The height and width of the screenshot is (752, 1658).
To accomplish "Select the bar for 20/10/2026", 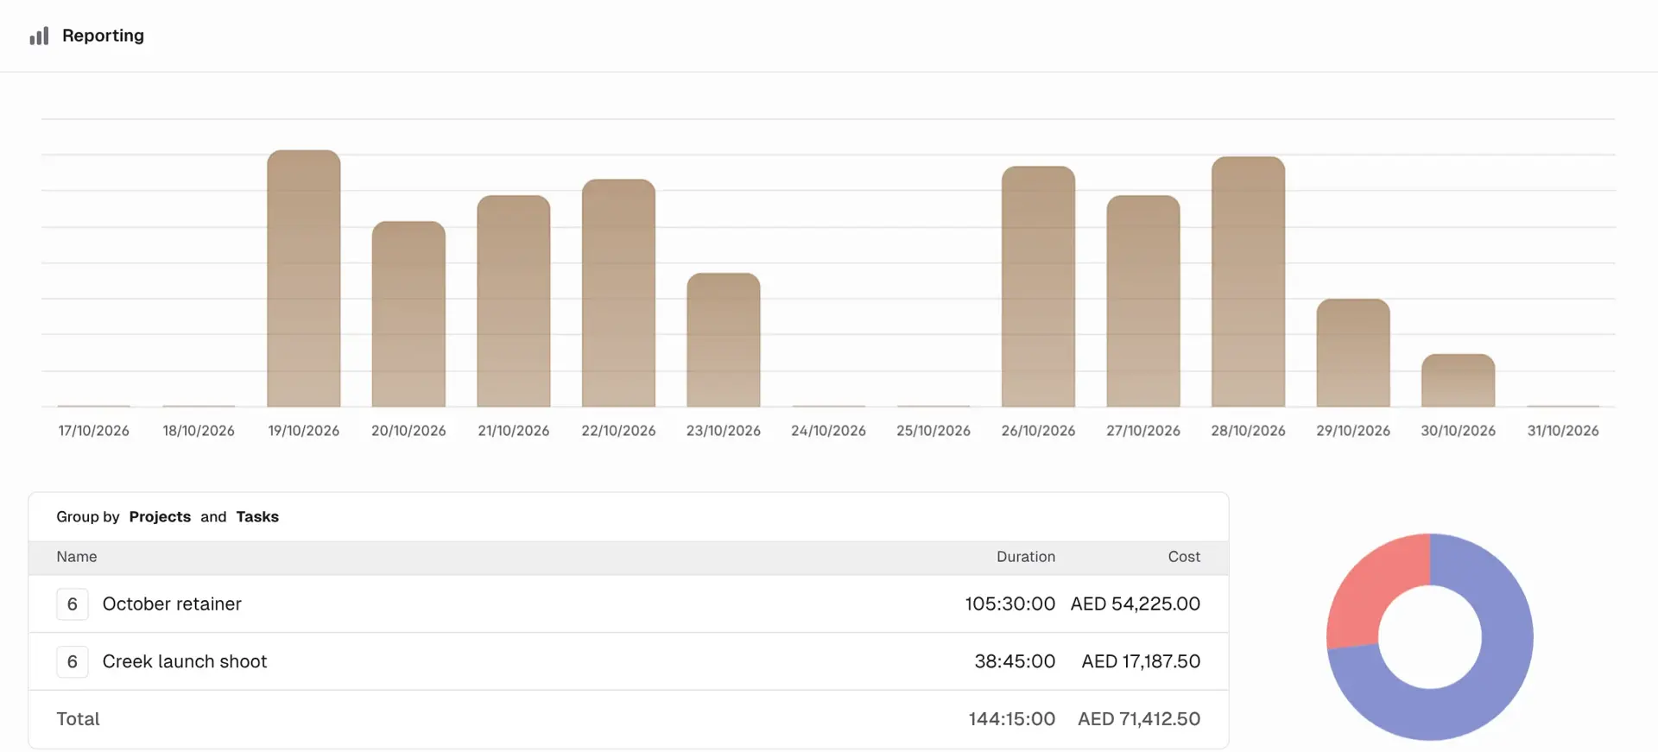I will click(408, 313).
